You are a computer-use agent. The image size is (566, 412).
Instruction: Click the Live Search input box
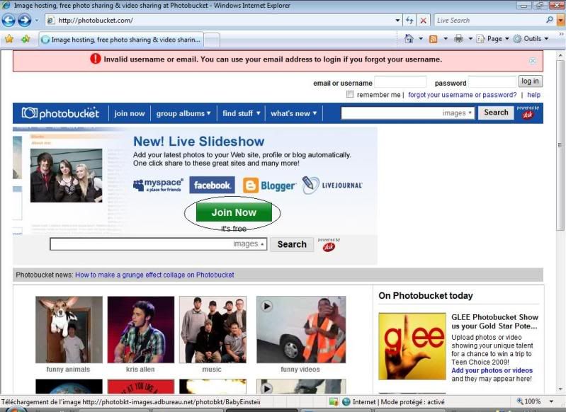point(489,21)
